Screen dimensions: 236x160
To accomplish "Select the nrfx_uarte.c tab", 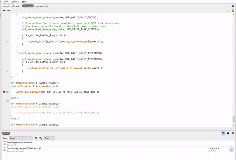I will click(x=28, y=6).
